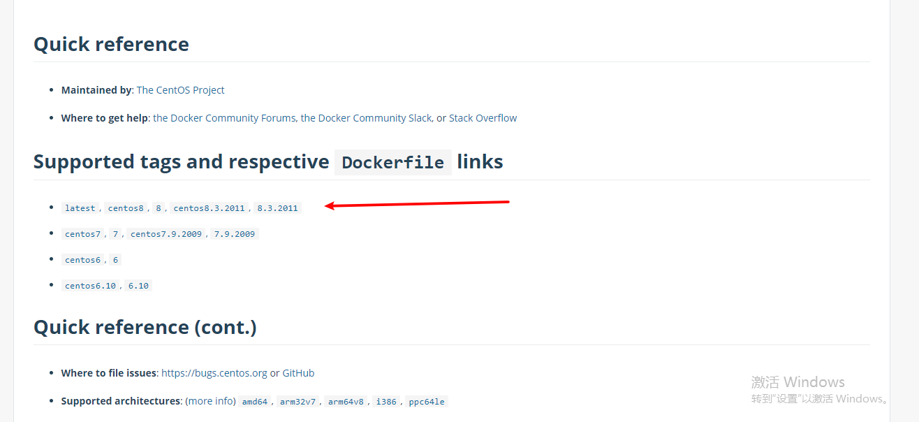
Task: Click the Where to file issues label
Action: click(x=109, y=373)
